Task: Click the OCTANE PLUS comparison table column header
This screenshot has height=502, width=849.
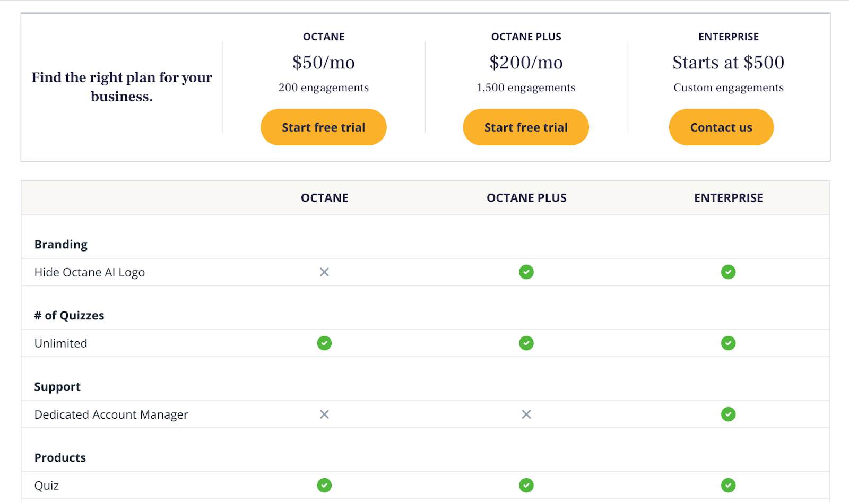Action: (526, 198)
